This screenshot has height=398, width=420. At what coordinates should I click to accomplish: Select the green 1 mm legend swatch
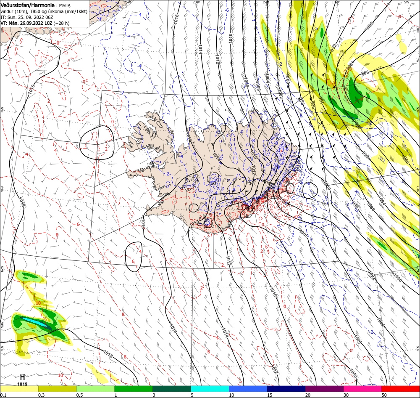coord(134,389)
